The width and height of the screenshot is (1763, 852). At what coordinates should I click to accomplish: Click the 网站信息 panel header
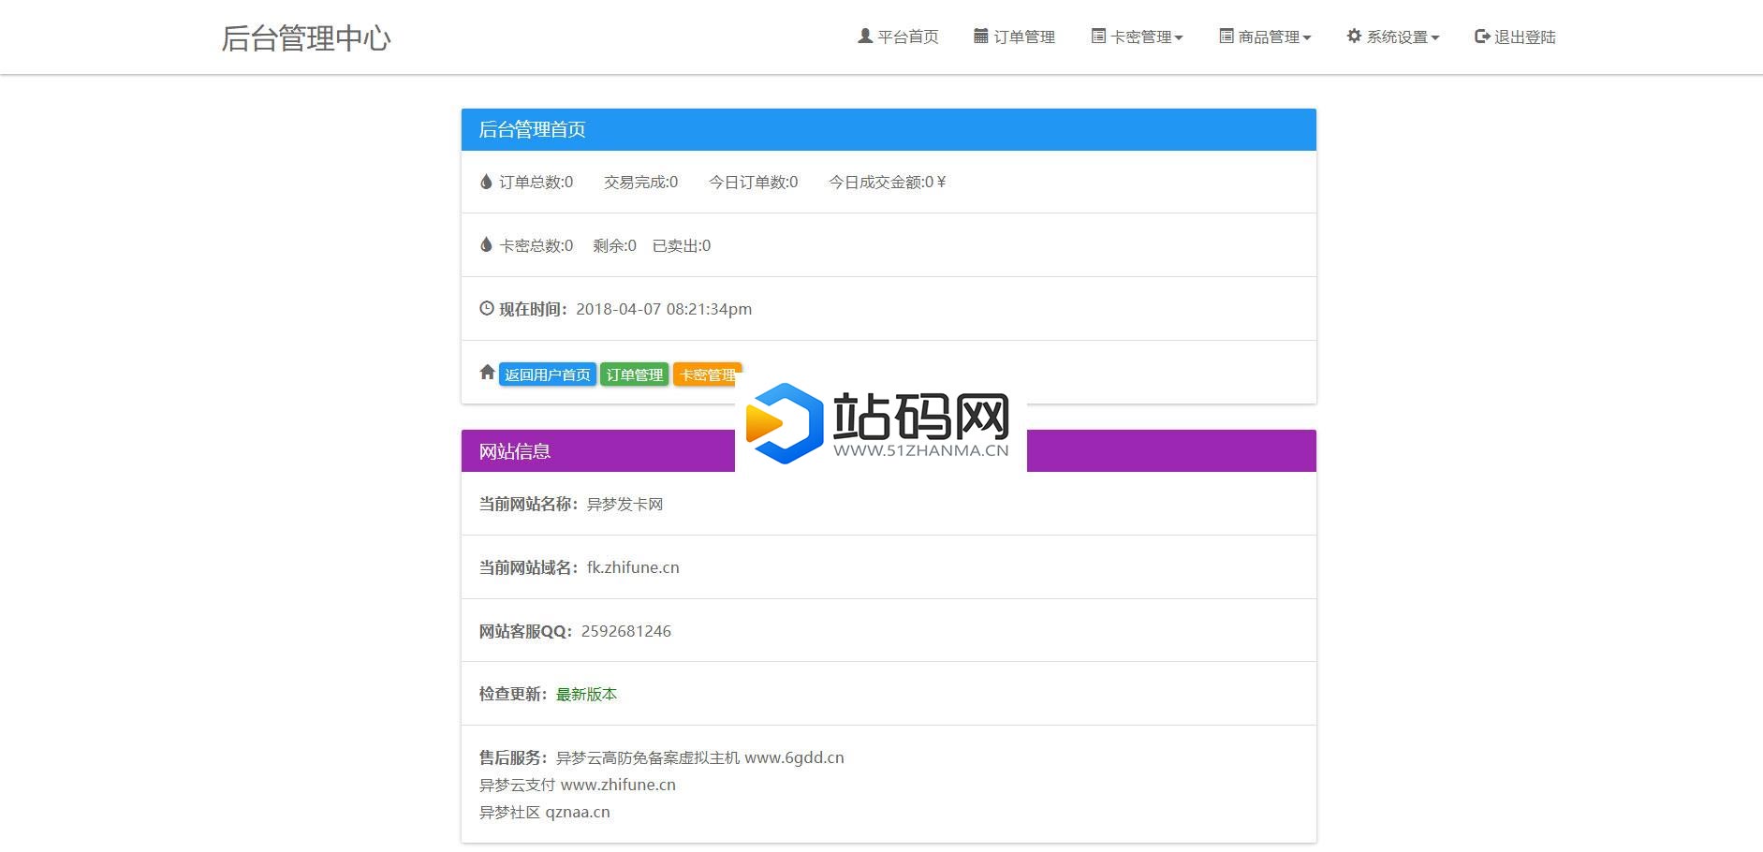(x=889, y=450)
